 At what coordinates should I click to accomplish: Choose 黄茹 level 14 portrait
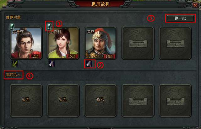(x=100, y=43)
